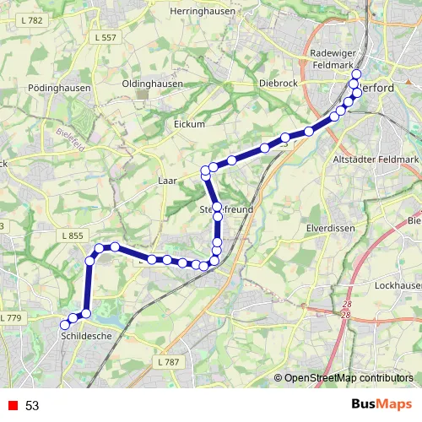Click the route number 53 legend text
The width and height of the screenshot is (422, 422).
point(32,406)
